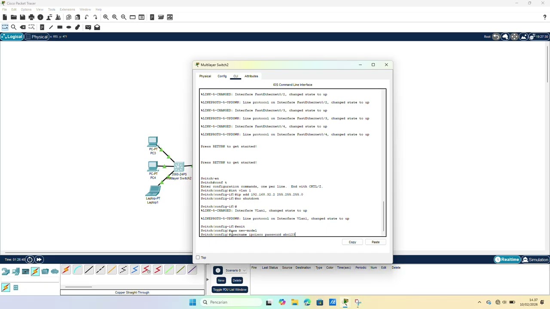Select Laptop1 in the workspace

[153, 191]
